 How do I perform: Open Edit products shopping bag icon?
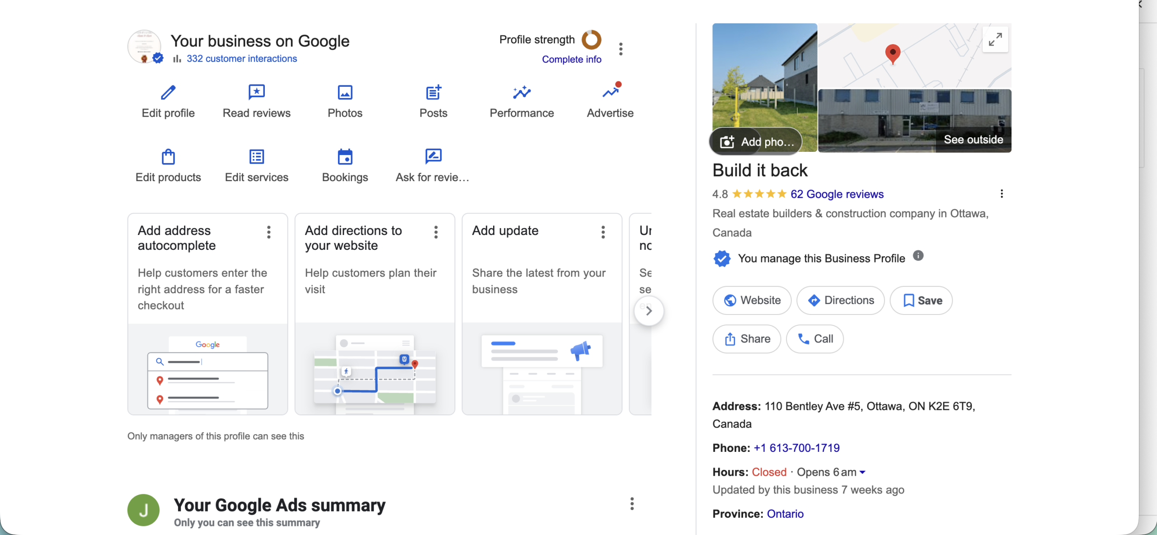[168, 157]
